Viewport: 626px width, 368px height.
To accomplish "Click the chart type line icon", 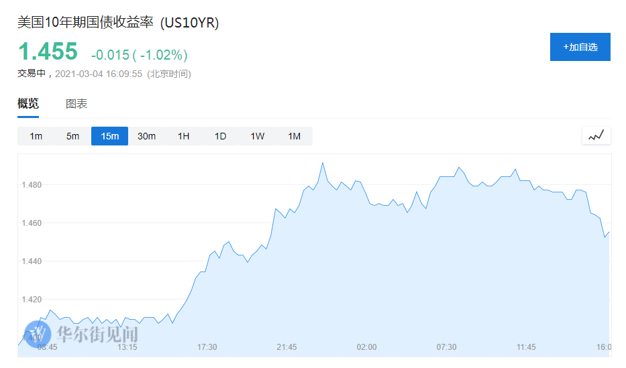I will 596,136.
